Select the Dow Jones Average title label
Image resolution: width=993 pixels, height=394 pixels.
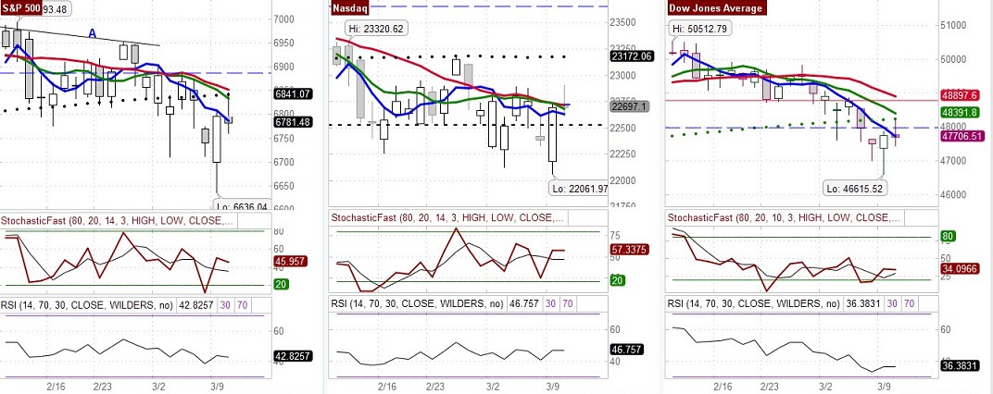(x=716, y=8)
